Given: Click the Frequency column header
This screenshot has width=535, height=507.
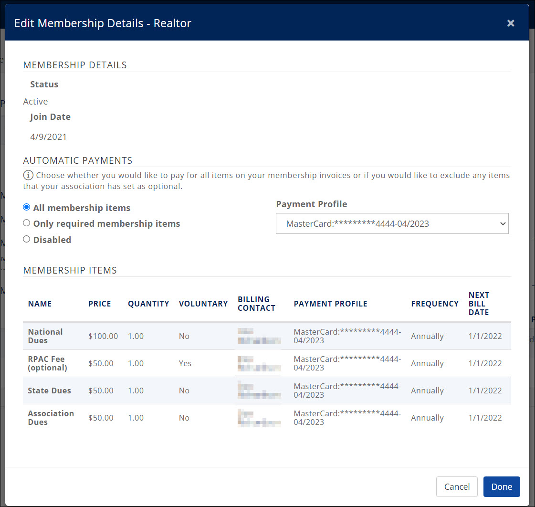Looking at the screenshot, I should pyautogui.click(x=434, y=304).
